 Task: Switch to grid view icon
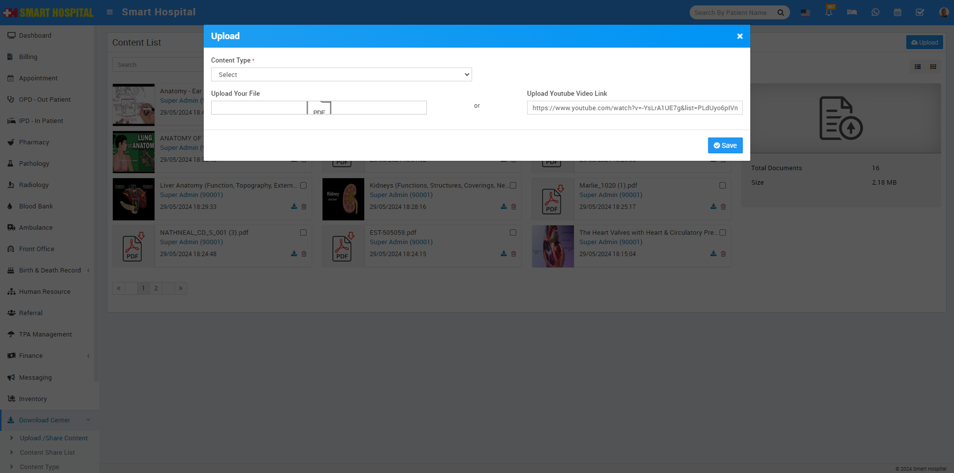click(933, 67)
